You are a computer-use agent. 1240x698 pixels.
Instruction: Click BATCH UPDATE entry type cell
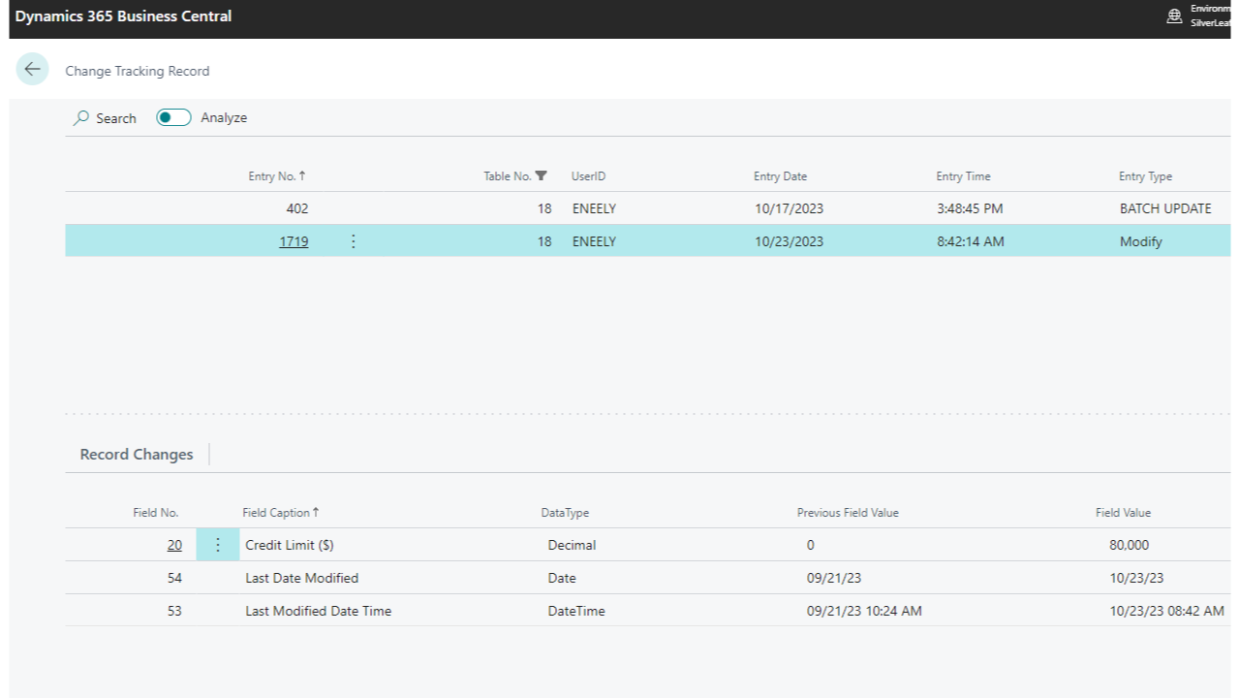coord(1165,208)
